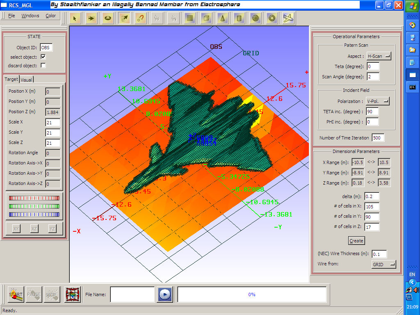Click the delta (m) input field
The width and height of the screenshot is (420, 315).
[x=372, y=196]
